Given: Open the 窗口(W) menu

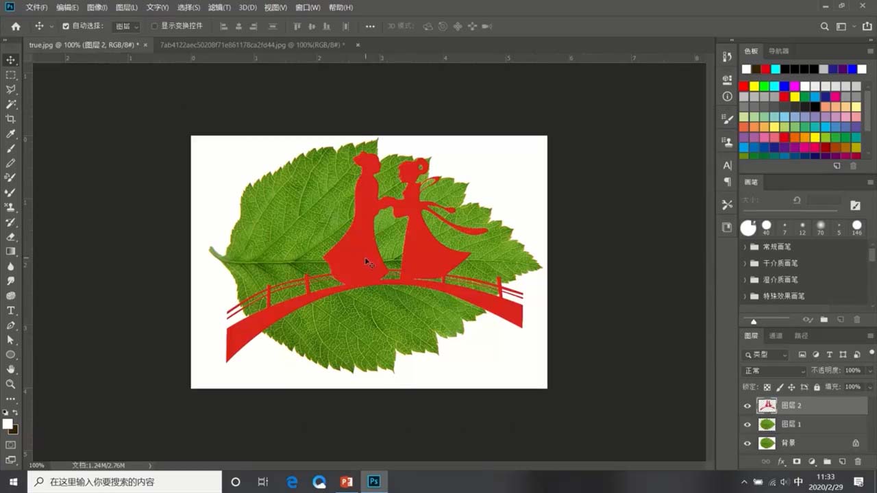Looking at the screenshot, I should [x=308, y=8].
